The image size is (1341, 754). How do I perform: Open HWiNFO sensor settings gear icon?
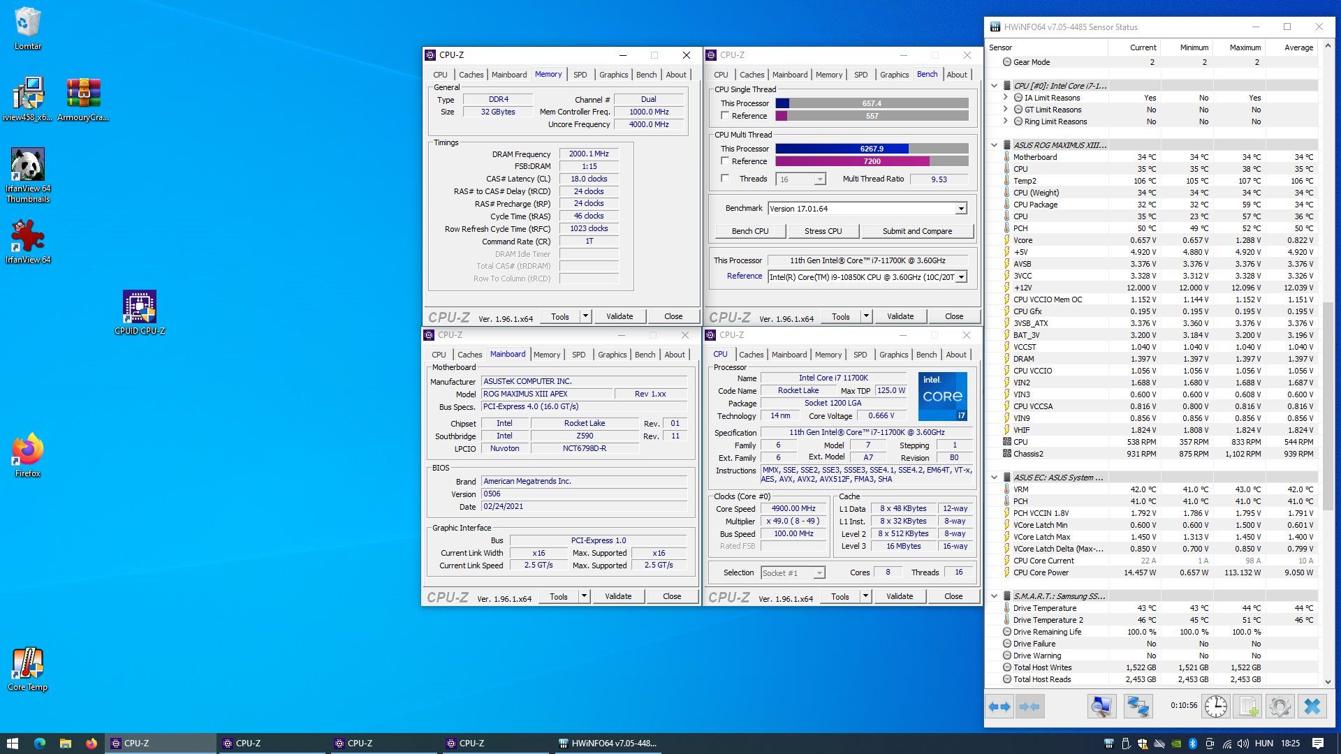(1280, 707)
